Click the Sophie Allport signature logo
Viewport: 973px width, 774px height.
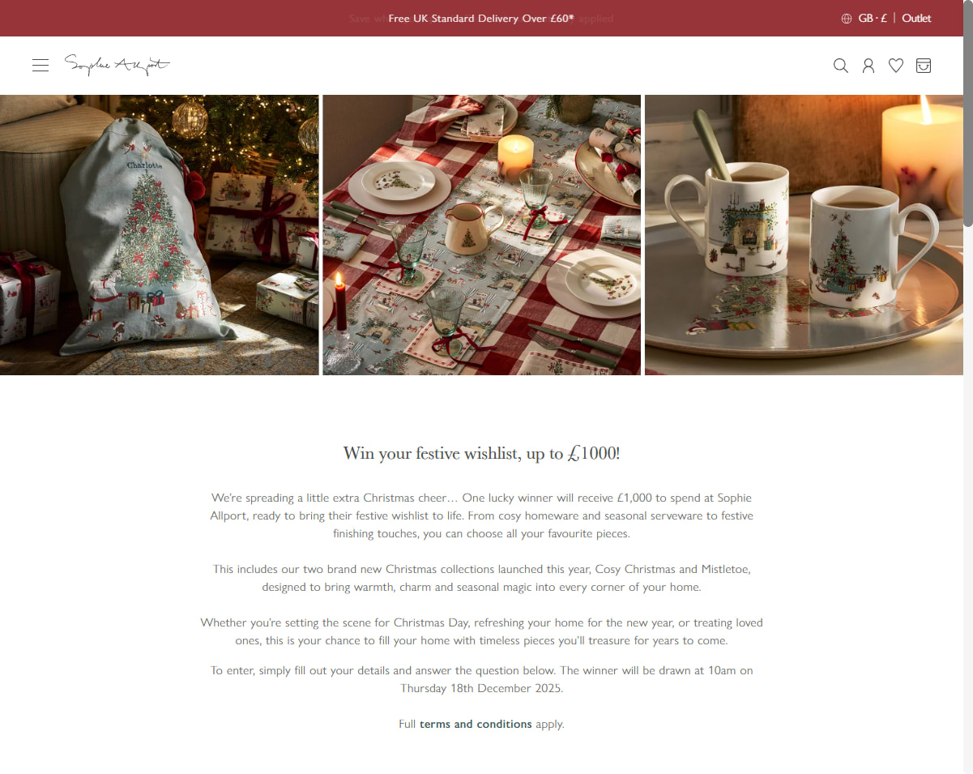pyautogui.click(x=117, y=66)
